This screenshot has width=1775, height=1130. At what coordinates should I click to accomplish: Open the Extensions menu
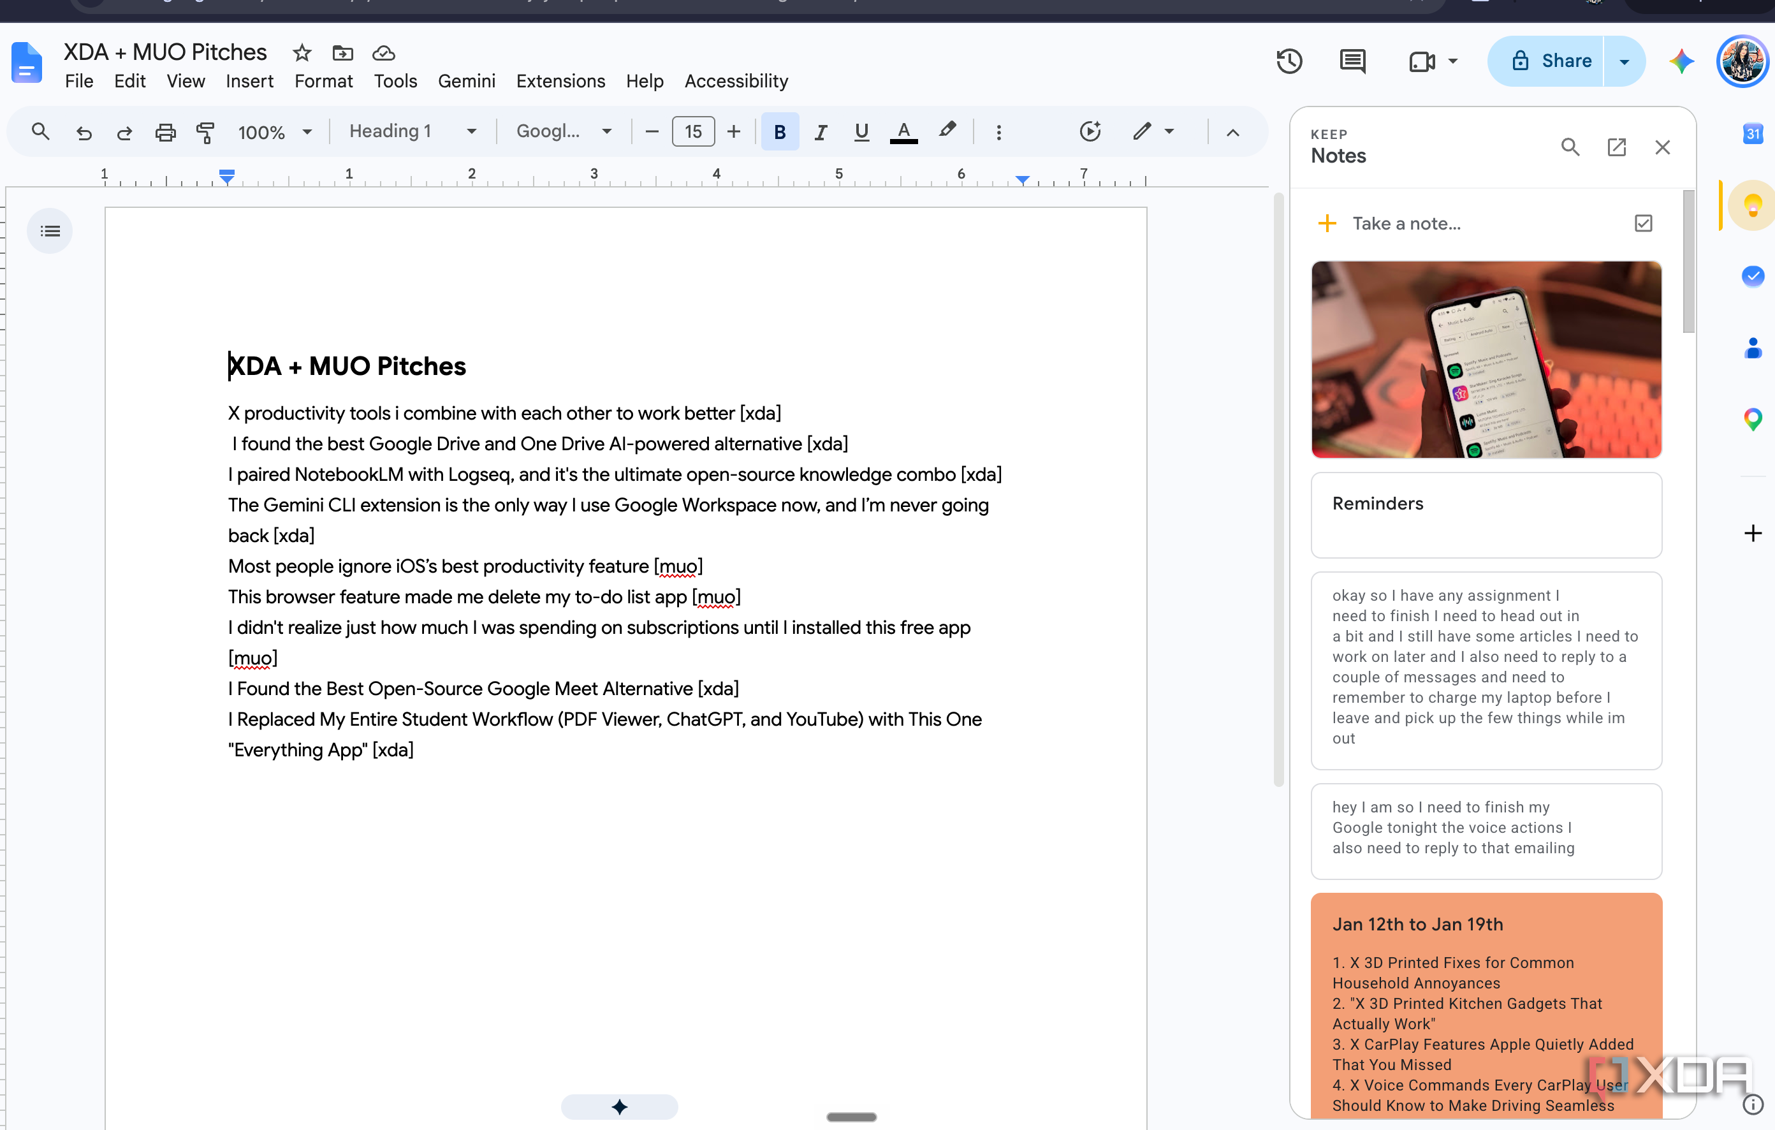[x=560, y=81]
